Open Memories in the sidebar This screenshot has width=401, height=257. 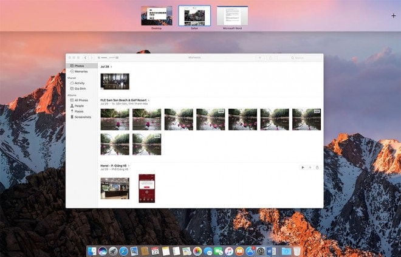click(81, 72)
